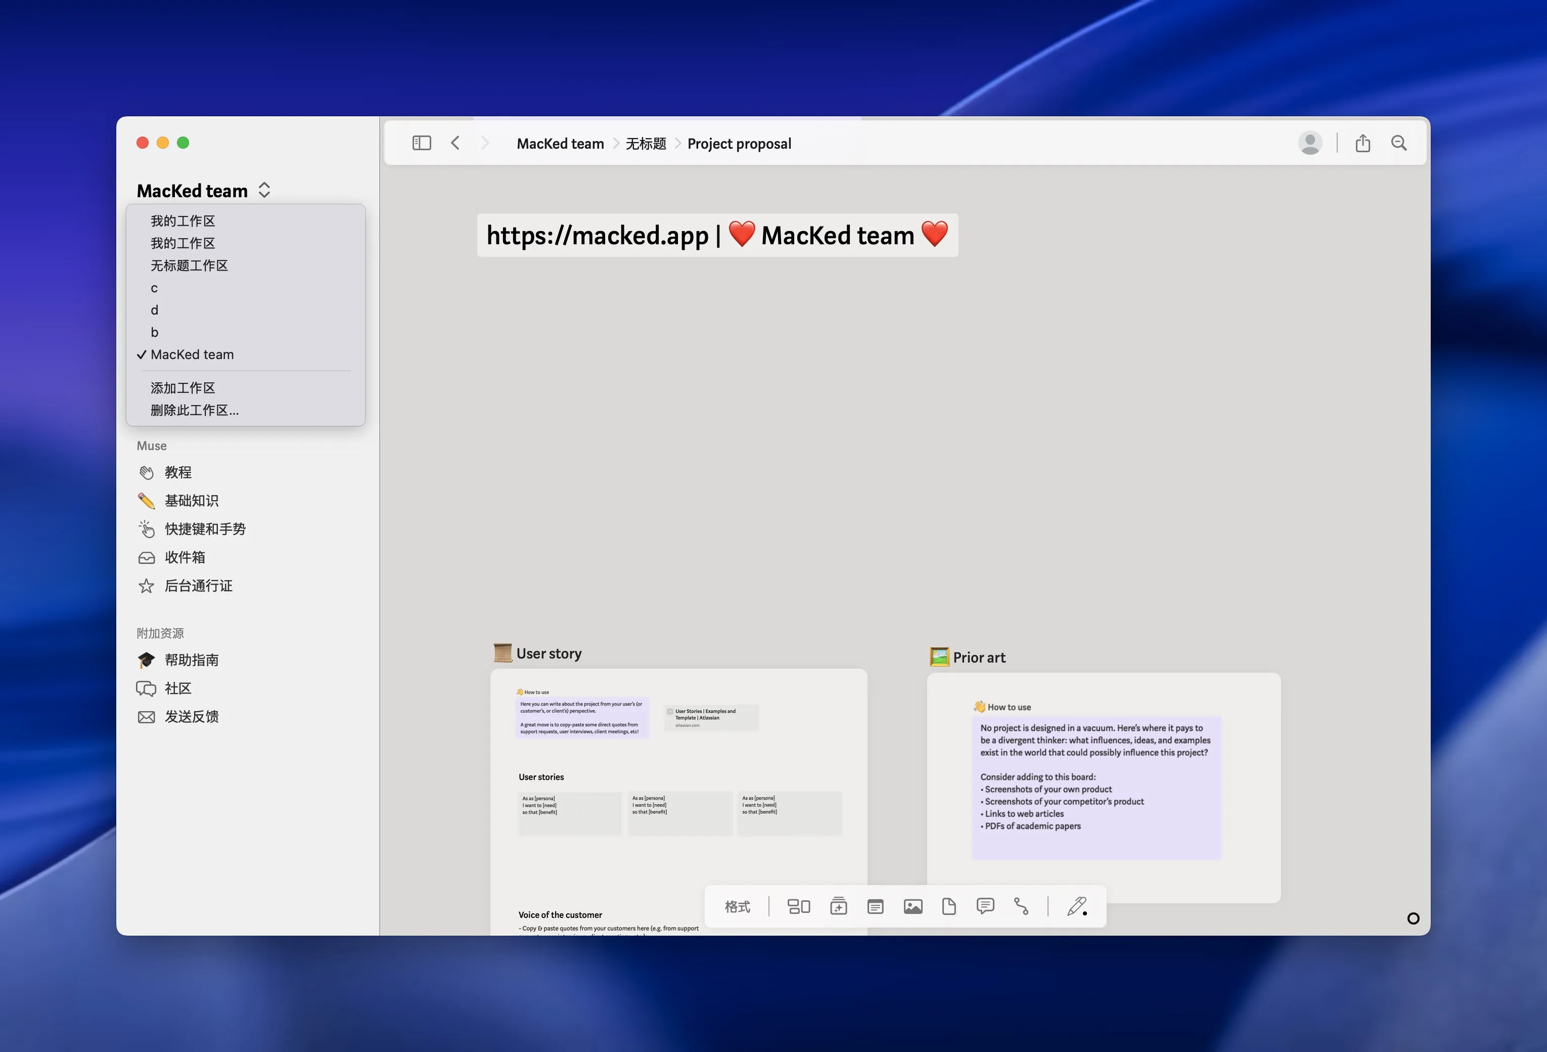Insert an image using picture icon
Screen dimensions: 1547x1052
pos(913,906)
